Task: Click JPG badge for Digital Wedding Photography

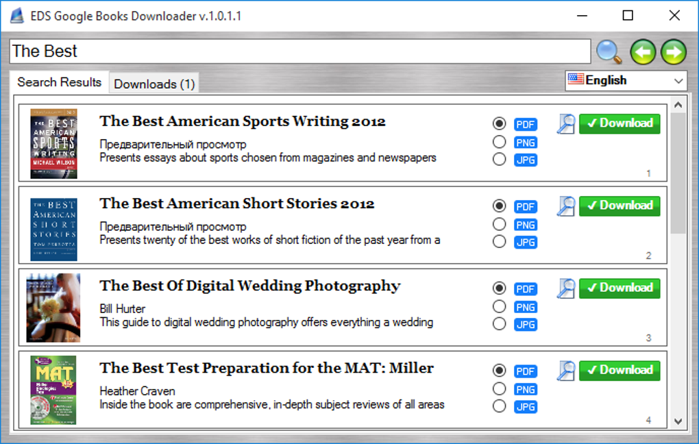Action: (x=526, y=325)
